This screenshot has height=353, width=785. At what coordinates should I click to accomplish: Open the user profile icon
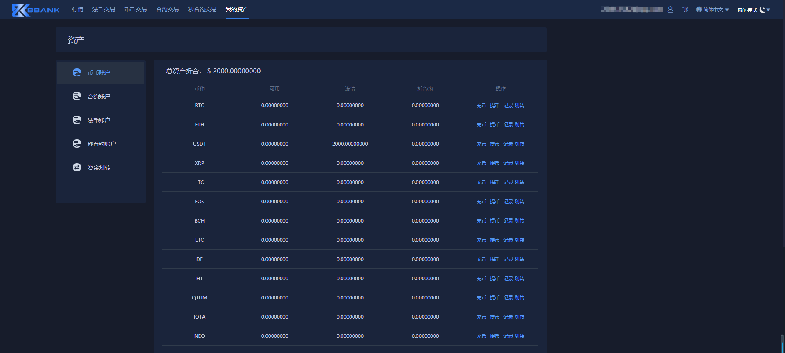[670, 9]
